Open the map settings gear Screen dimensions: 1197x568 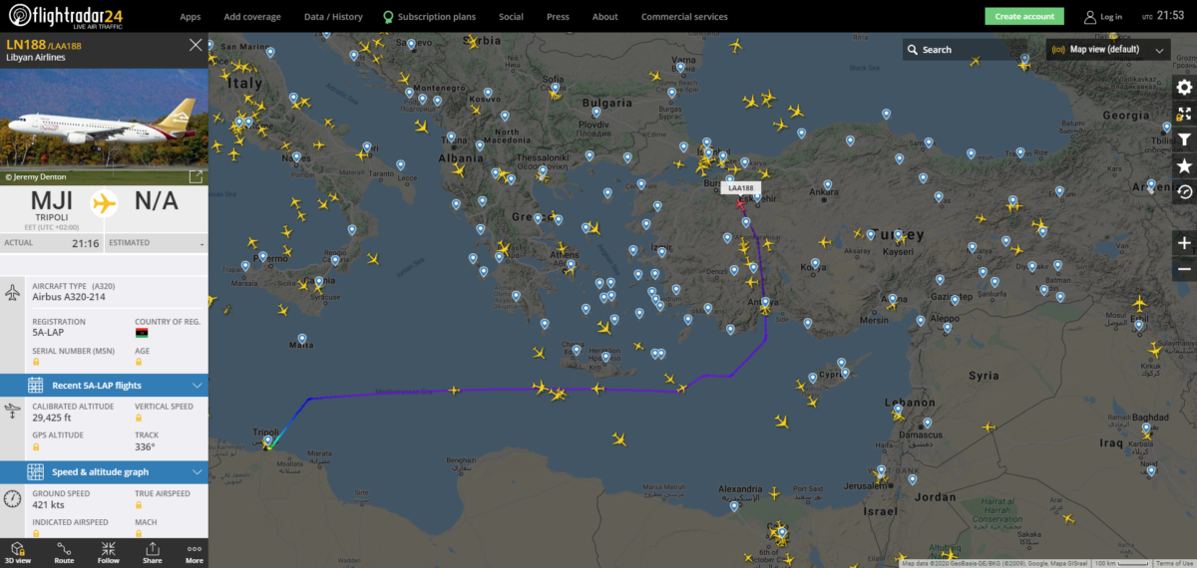[x=1184, y=88]
